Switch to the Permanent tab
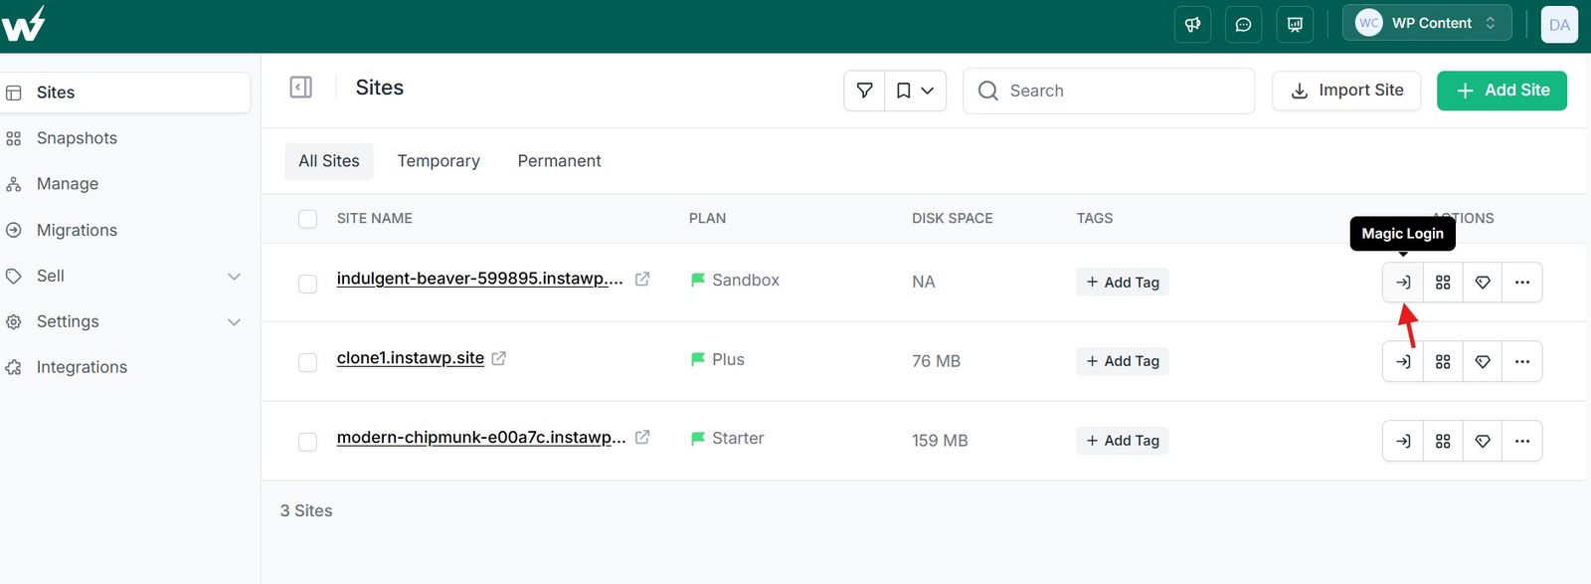The height and width of the screenshot is (584, 1591). [x=559, y=161]
